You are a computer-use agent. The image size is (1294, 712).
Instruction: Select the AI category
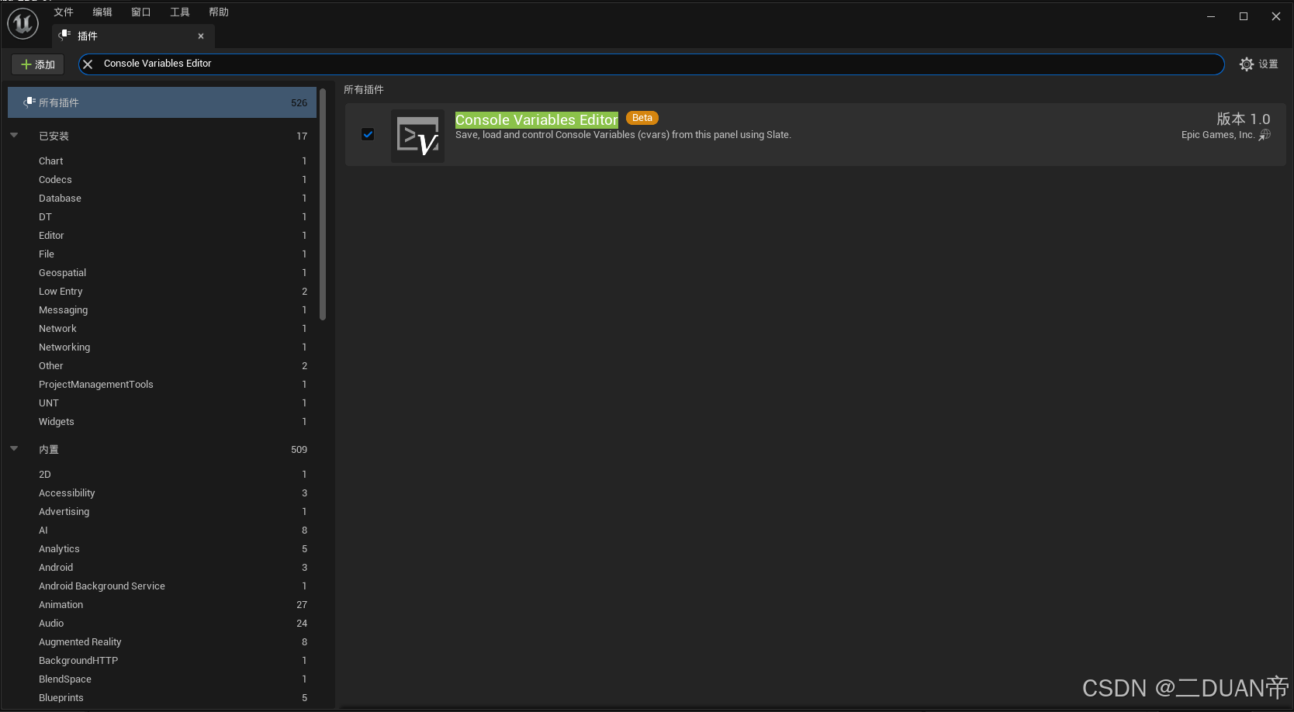(162, 530)
